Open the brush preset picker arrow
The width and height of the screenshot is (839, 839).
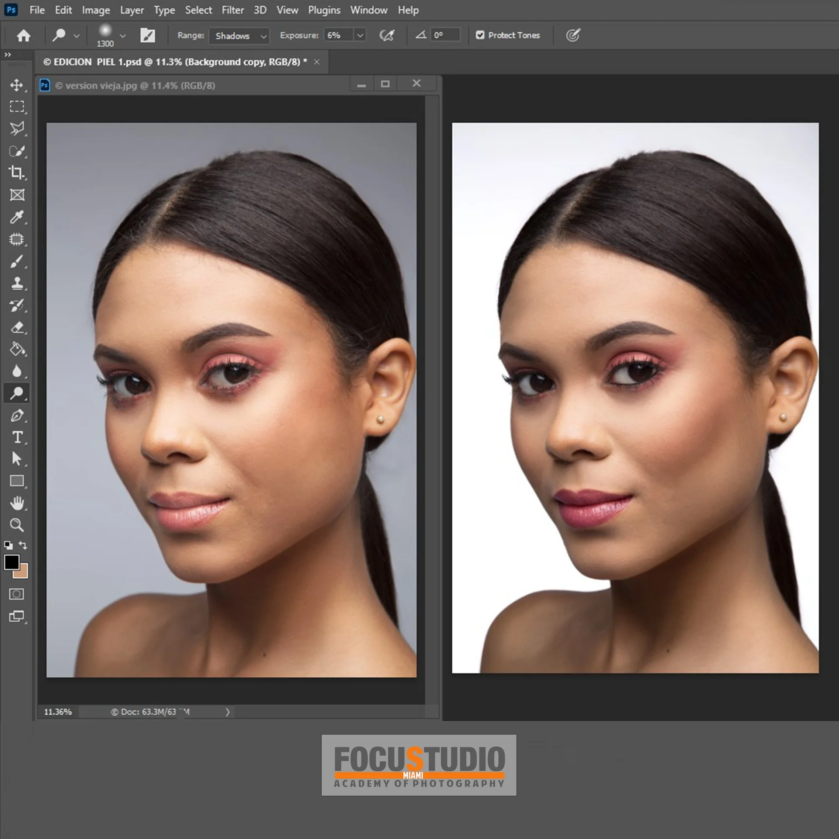pyautogui.click(x=123, y=36)
